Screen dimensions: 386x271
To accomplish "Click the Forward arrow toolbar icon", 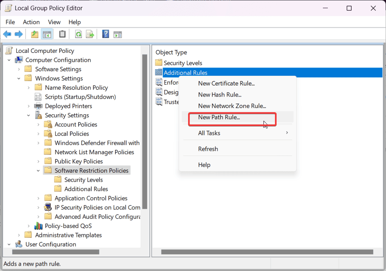I will [x=19, y=34].
